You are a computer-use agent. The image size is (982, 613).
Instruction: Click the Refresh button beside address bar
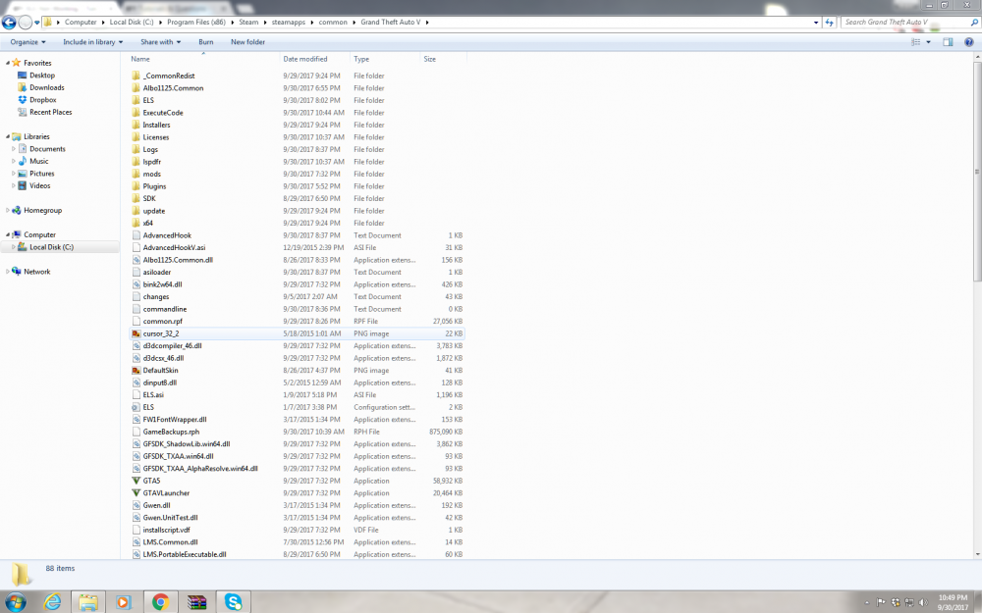pyautogui.click(x=830, y=22)
